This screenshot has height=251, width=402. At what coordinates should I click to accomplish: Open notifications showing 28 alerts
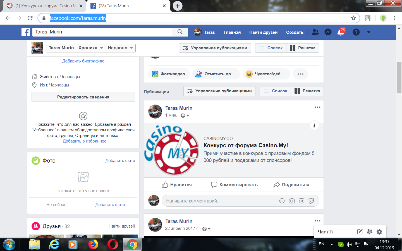(x=341, y=32)
